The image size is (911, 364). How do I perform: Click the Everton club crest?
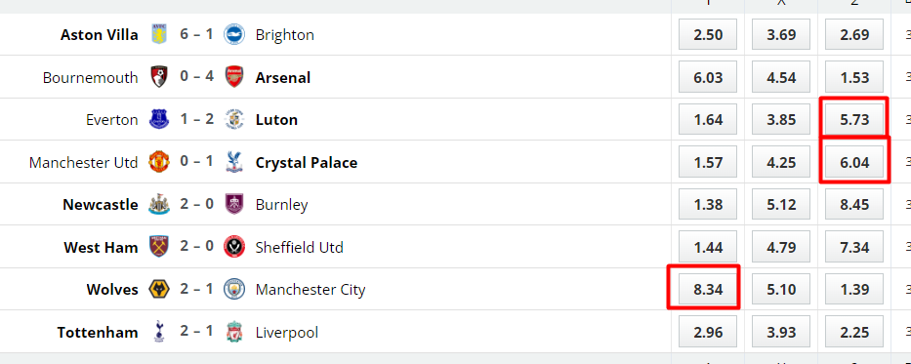(x=158, y=120)
